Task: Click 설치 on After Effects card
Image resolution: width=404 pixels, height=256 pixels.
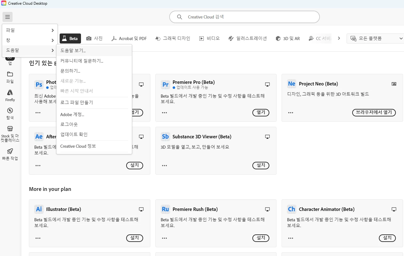Action: click(135, 165)
